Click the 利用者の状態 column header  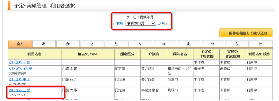259,54
